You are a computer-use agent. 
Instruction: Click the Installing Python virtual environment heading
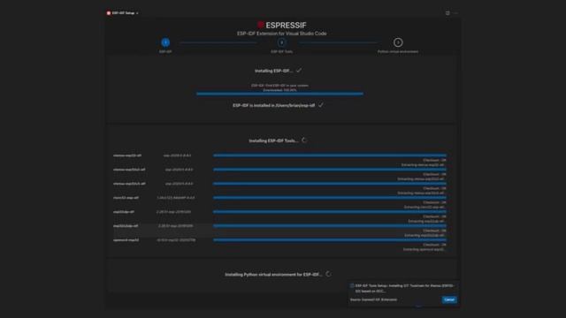(x=273, y=275)
